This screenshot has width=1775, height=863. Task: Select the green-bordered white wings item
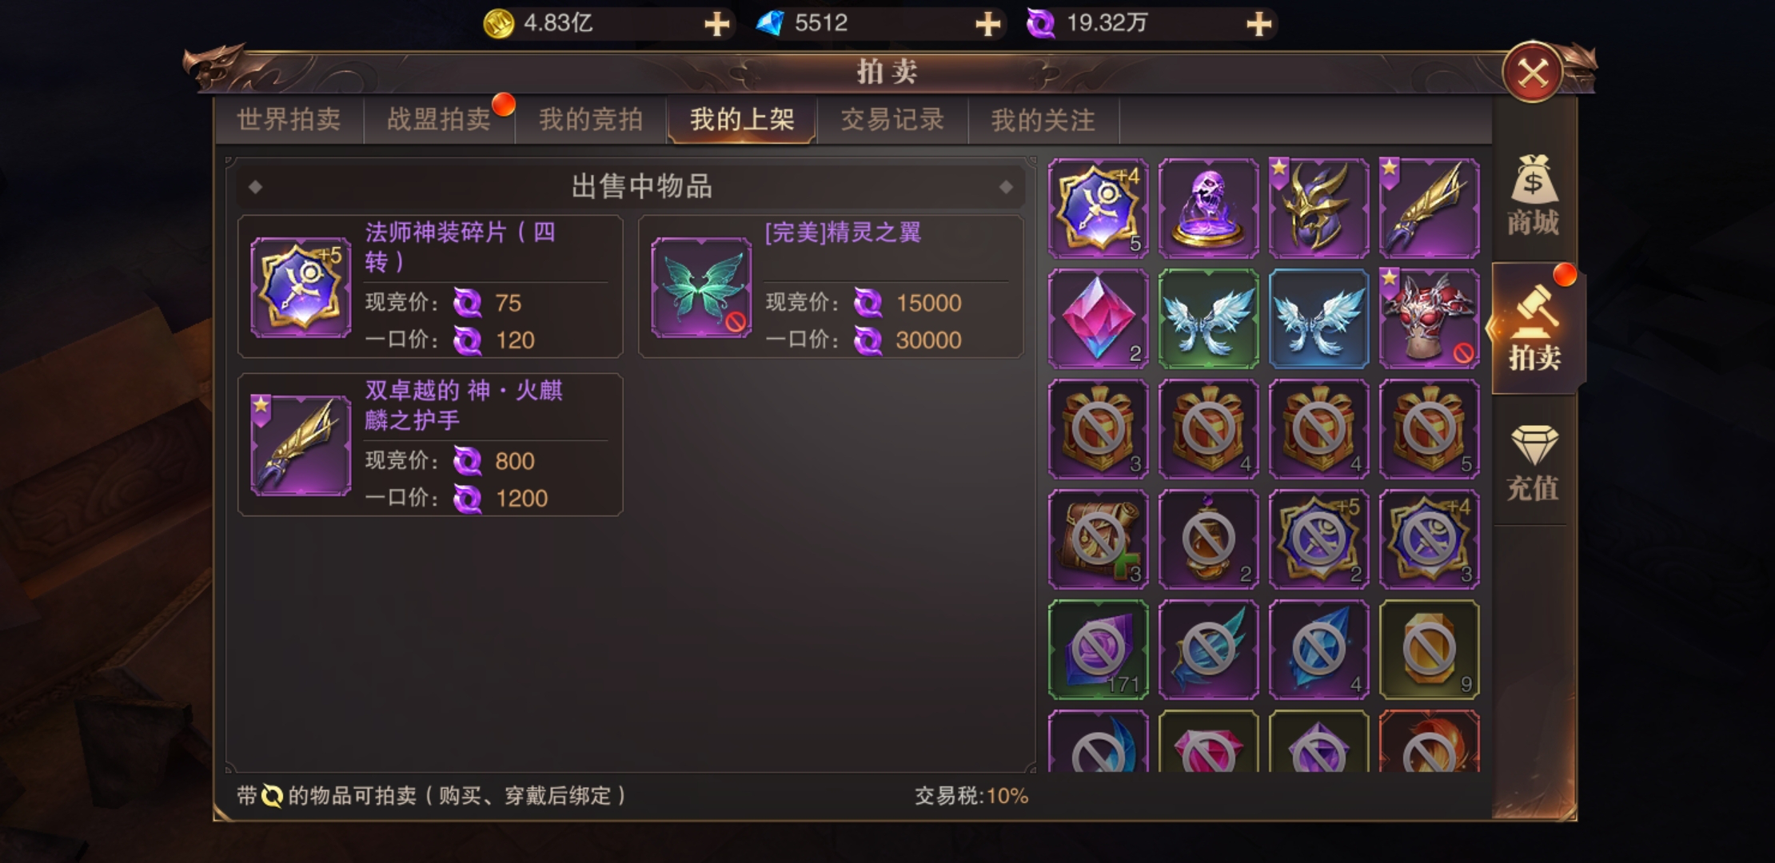click(x=1208, y=319)
